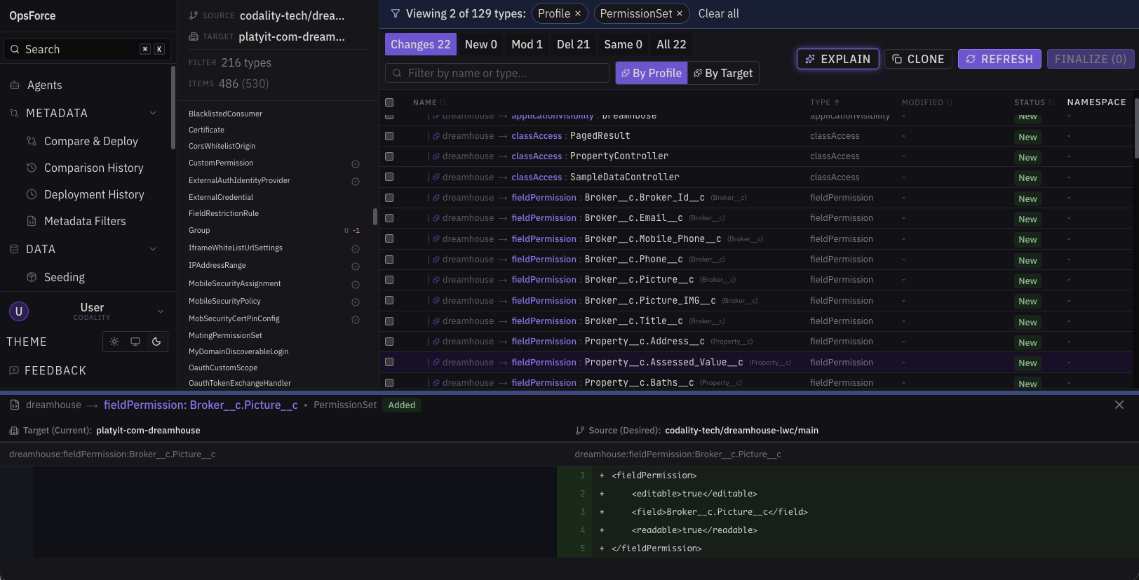This screenshot has width=1139, height=580.
Task: Click the source branch icon
Action: (x=194, y=15)
